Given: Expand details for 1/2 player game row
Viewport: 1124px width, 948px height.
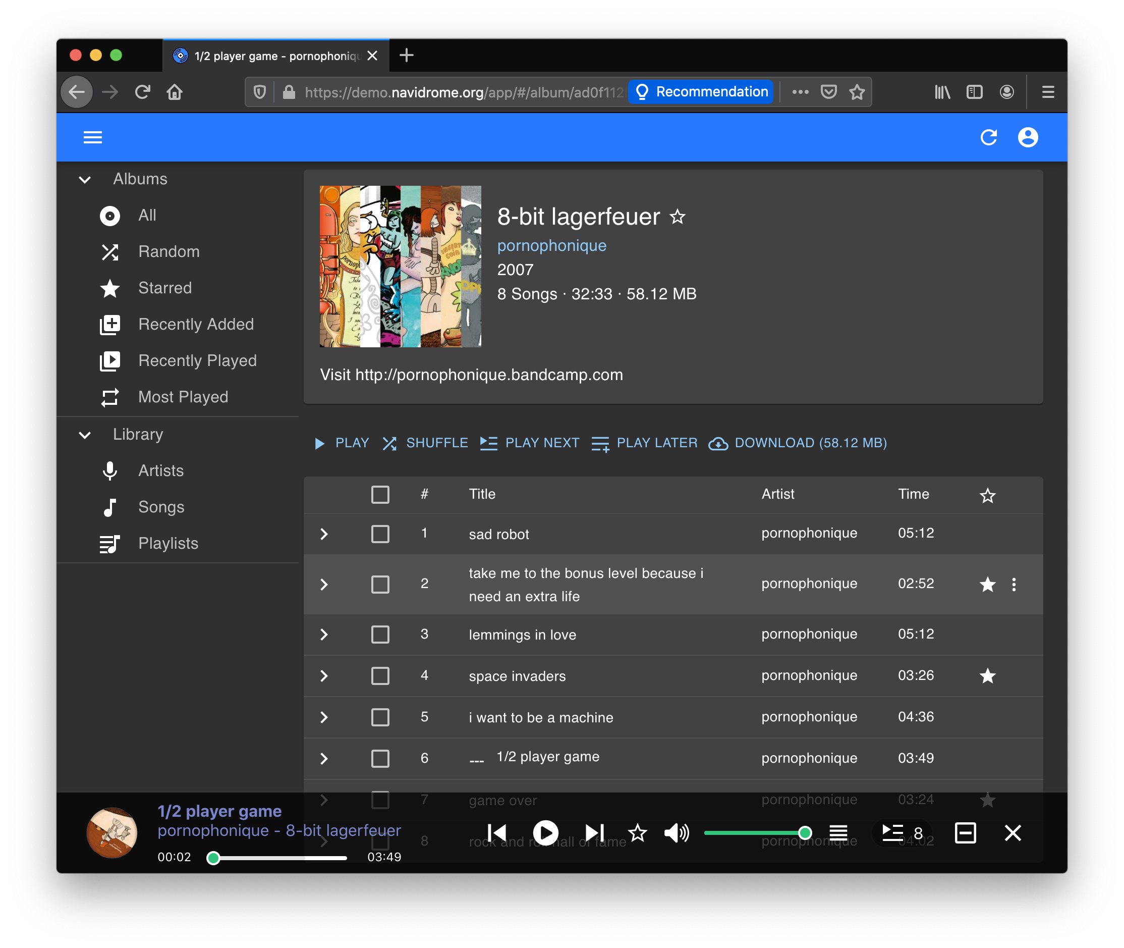Looking at the screenshot, I should (x=324, y=759).
